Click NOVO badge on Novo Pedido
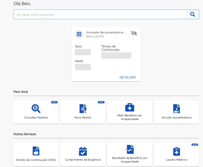This screenshot has height=167, width=203. (x=101, y=102)
